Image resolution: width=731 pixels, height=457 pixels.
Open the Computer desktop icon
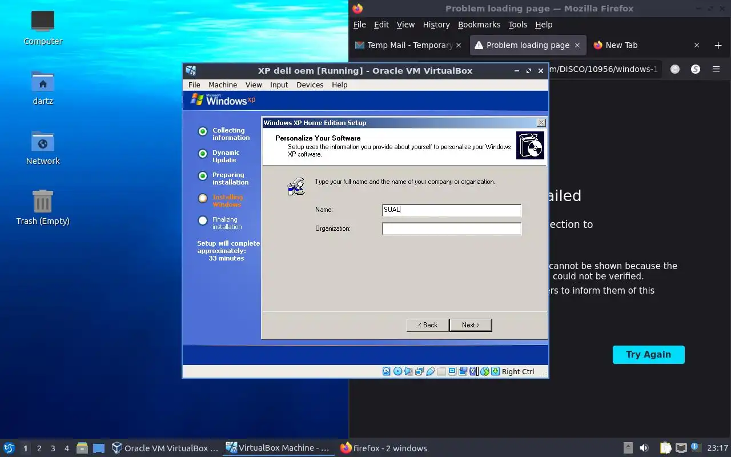coord(43,27)
